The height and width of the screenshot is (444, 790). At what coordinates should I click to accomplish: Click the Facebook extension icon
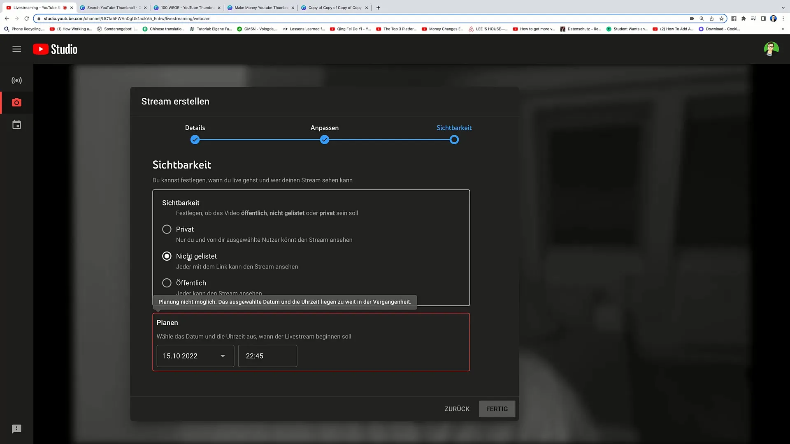[734, 18]
